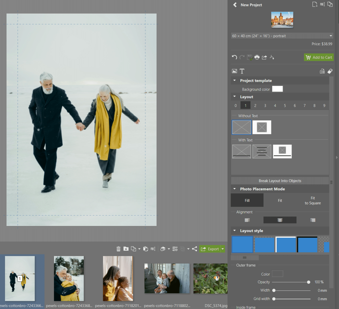
Task: Click the duplicate project icon in panel header
Action: [330, 4]
